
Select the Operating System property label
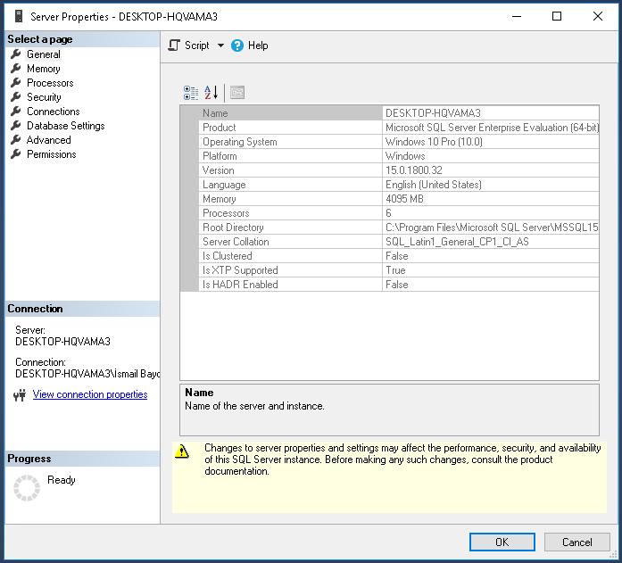(x=239, y=142)
